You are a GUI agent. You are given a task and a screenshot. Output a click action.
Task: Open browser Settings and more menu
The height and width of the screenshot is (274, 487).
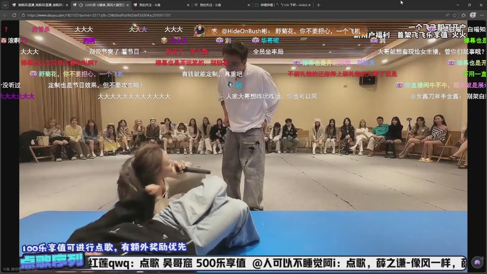482,15
